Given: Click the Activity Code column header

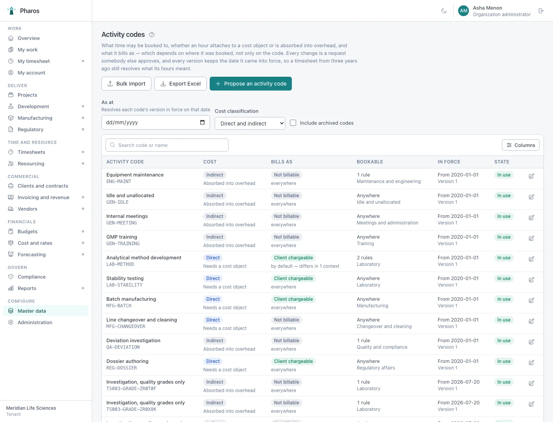Looking at the screenshot, I should point(125,162).
